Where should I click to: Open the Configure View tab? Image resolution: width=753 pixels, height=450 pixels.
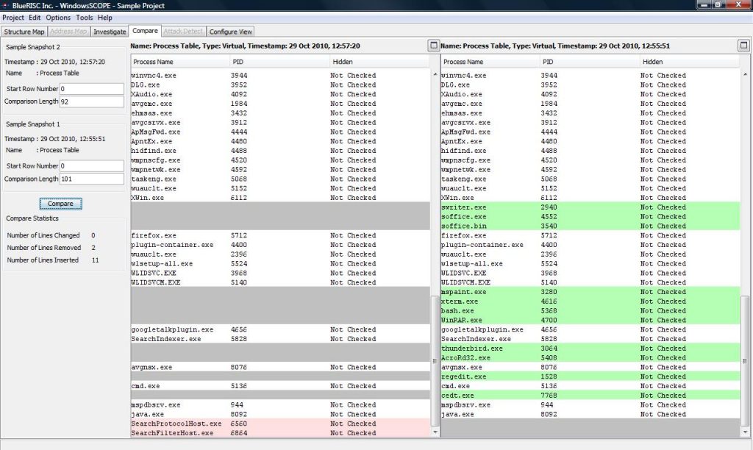230,32
